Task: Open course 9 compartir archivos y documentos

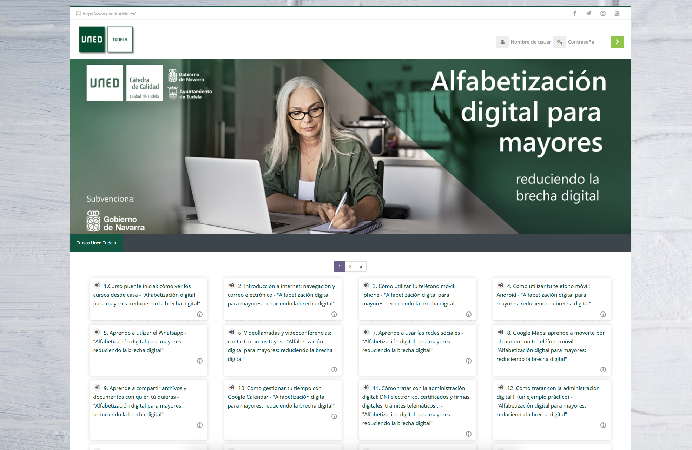Action: click(140, 401)
